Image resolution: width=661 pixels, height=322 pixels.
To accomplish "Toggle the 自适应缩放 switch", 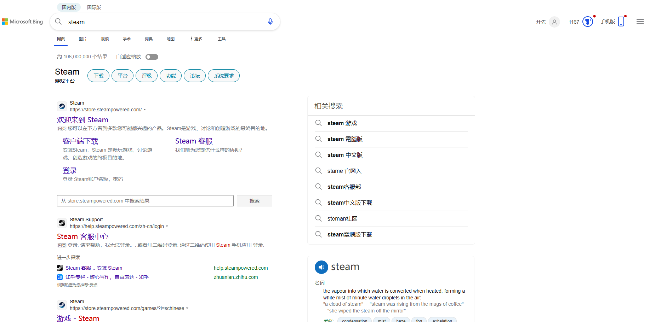I will 152,57.
